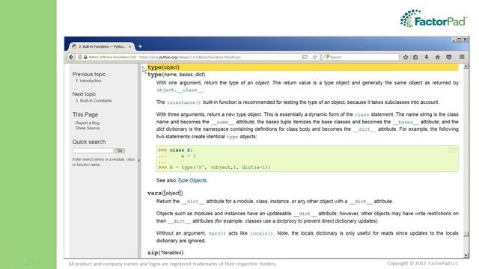Screen dimensions: 479x269
Task: Toggle reader view icon in address bar
Action: pyautogui.click(x=305, y=57)
